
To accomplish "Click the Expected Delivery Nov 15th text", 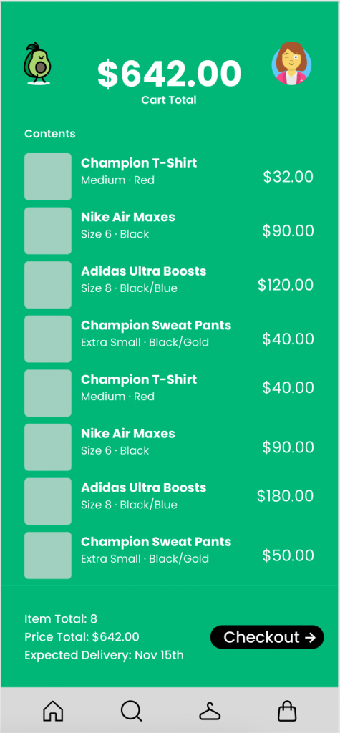I will (104, 655).
